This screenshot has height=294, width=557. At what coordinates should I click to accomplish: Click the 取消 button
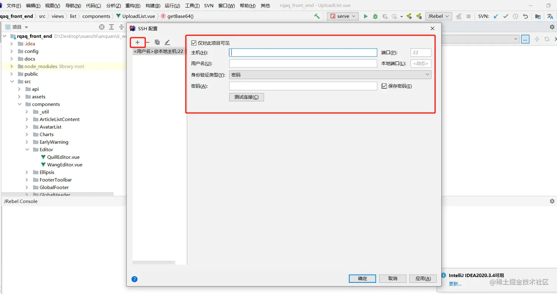tap(393, 279)
